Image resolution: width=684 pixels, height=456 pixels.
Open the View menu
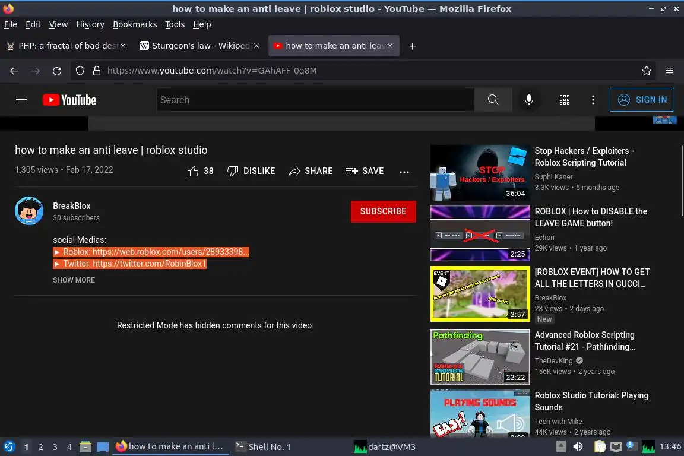(x=58, y=24)
